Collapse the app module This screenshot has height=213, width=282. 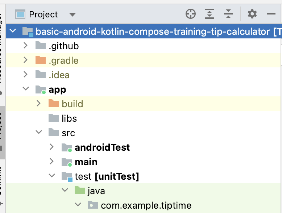tap(25, 89)
